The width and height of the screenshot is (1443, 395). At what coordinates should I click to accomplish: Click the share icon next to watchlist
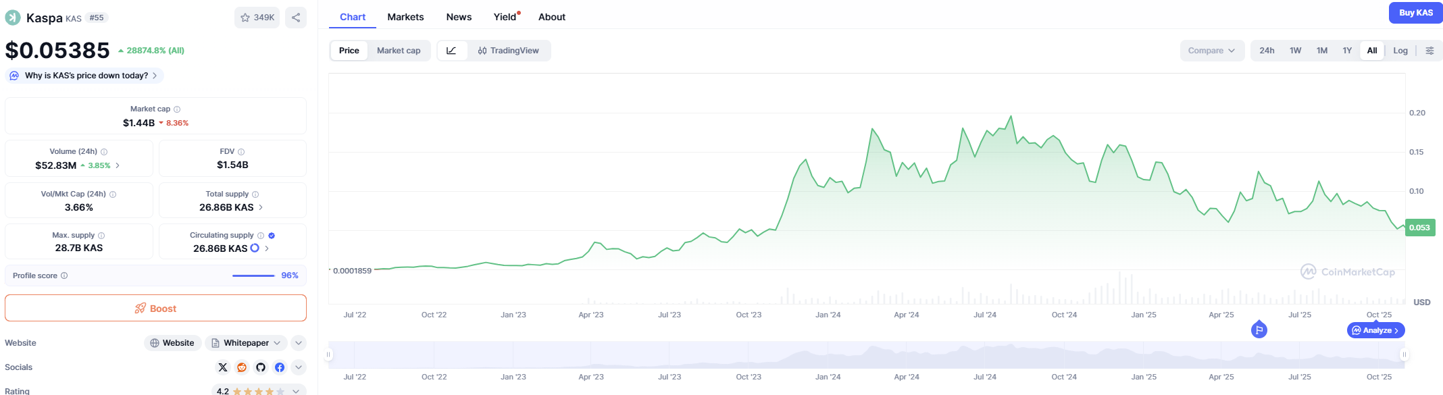[x=296, y=18]
